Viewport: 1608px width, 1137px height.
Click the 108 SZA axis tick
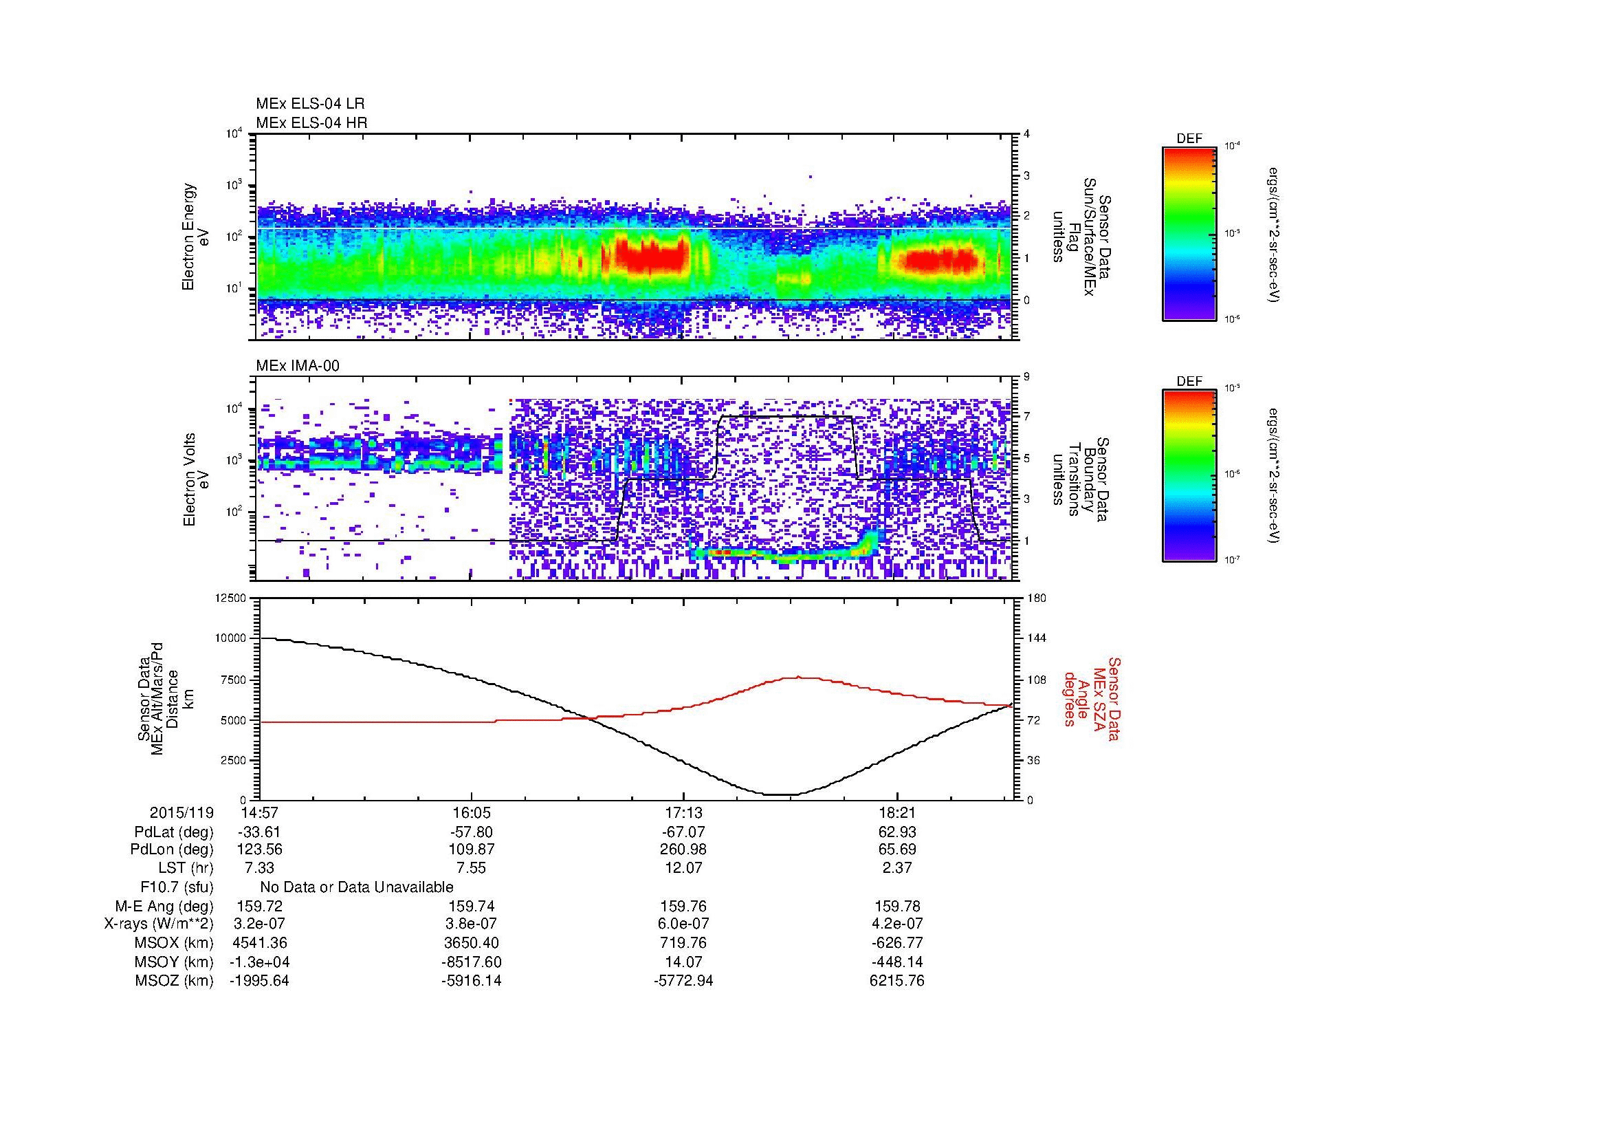pos(1037,679)
